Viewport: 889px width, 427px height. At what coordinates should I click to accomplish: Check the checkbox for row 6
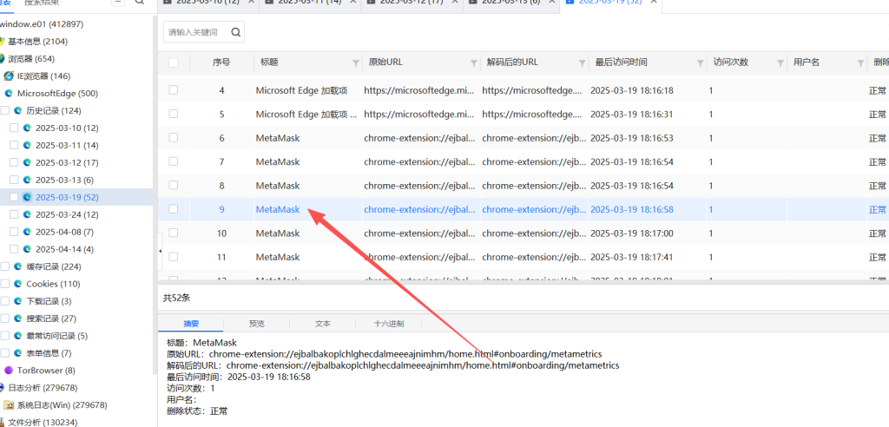coord(174,138)
